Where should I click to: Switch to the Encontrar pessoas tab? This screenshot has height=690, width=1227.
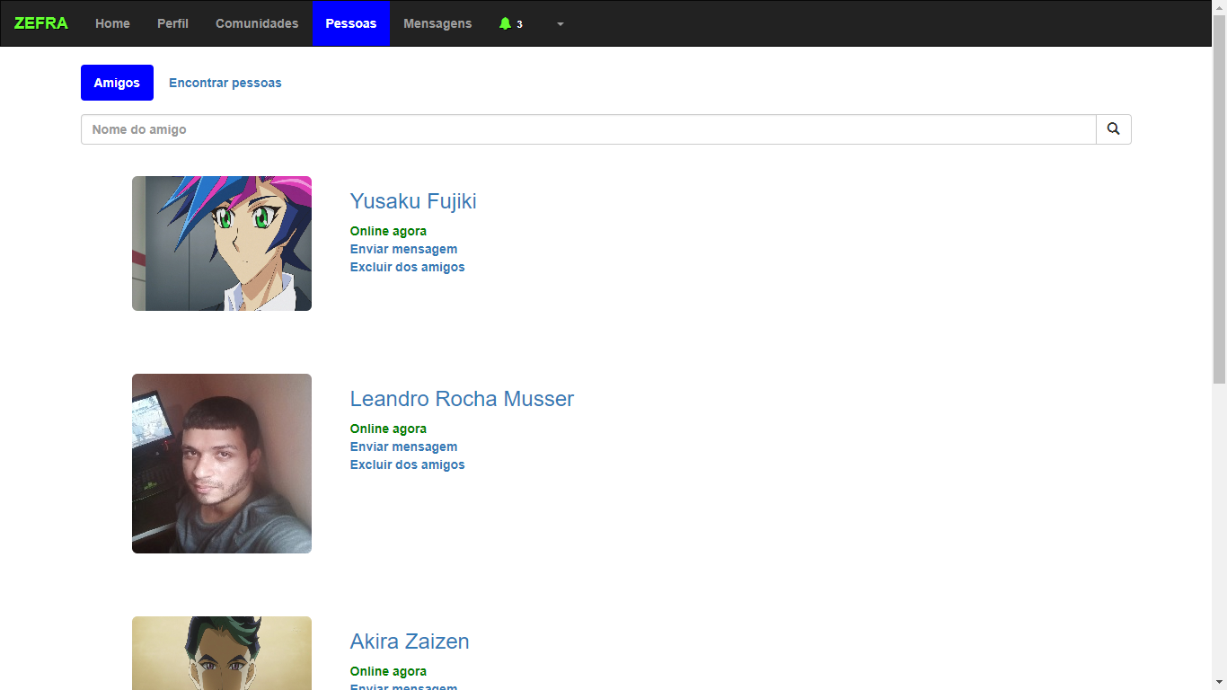click(225, 82)
